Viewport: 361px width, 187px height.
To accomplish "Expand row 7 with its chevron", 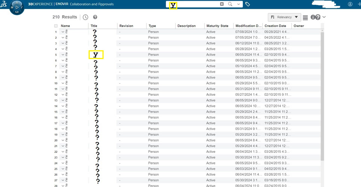I will 63,66.
